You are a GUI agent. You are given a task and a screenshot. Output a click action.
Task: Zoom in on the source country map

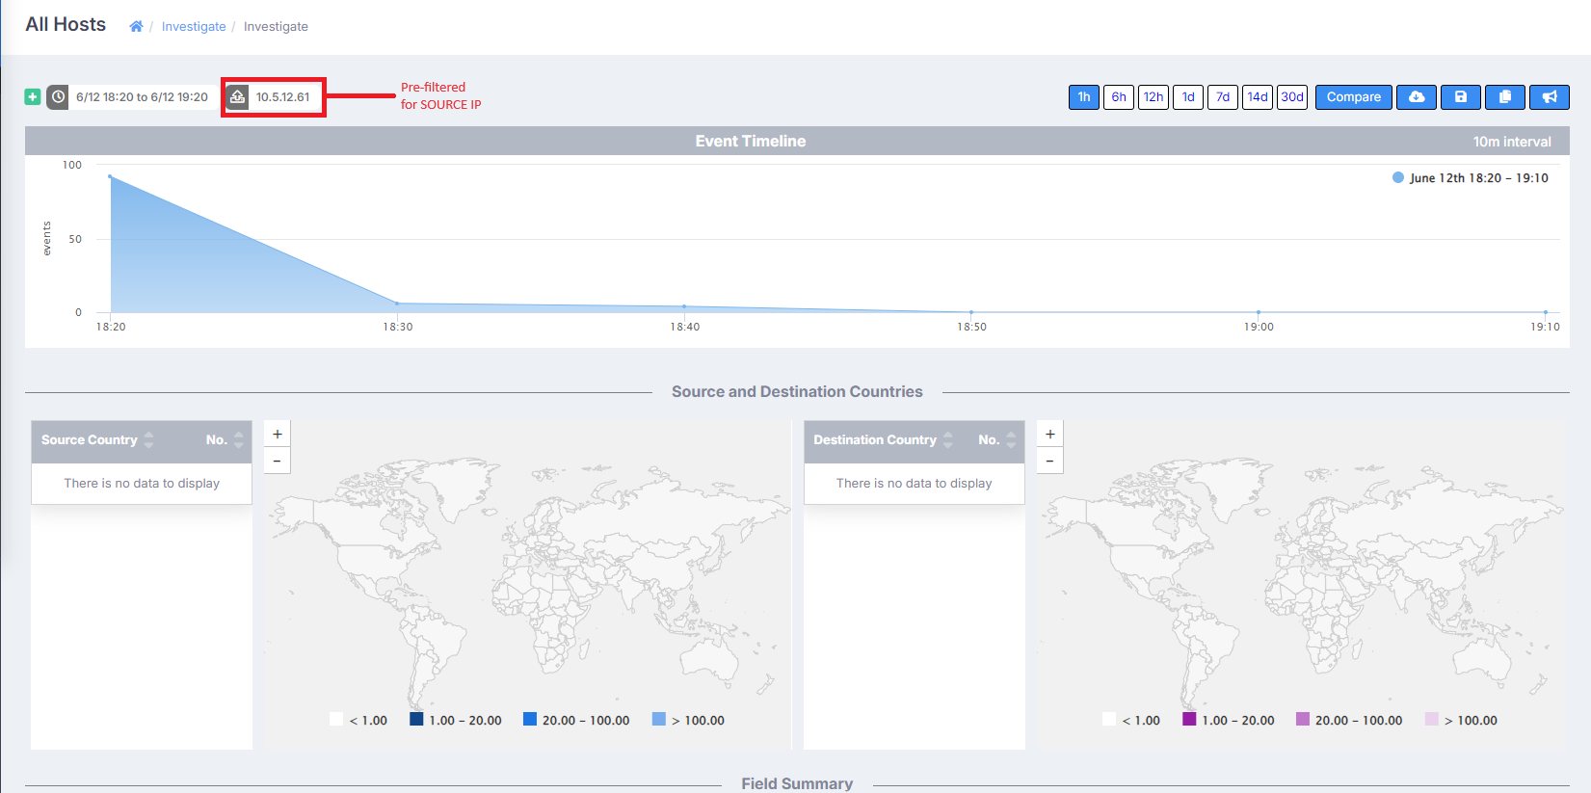(x=278, y=434)
